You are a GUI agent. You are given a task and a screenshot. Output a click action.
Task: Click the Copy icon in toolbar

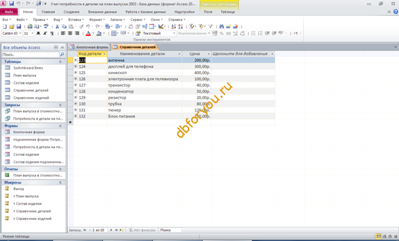pos(64,26)
